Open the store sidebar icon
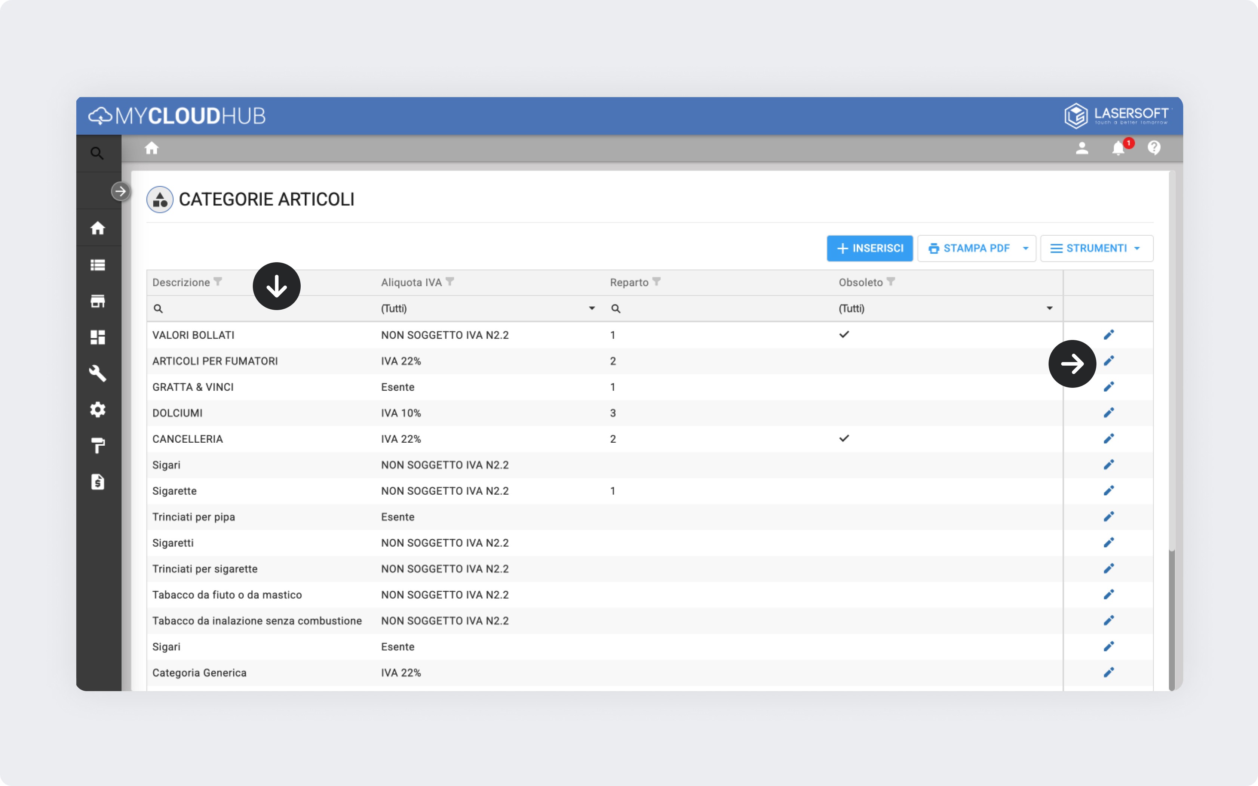 click(x=97, y=301)
